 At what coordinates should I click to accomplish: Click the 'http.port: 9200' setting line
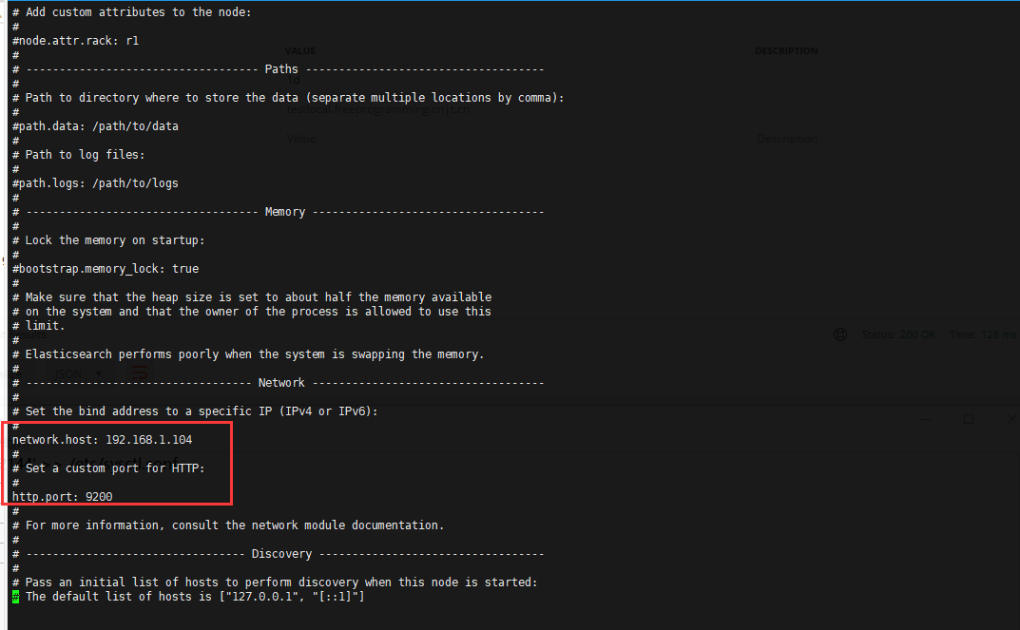(x=63, y=497)
